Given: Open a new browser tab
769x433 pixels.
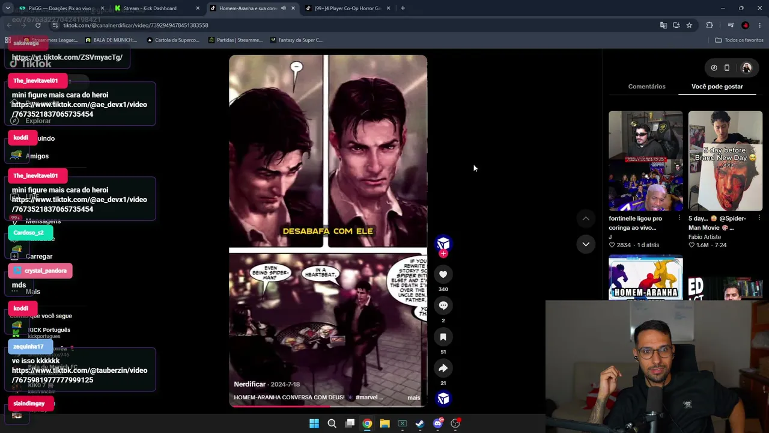Looking at the screenshot, I should pos(403,8).
